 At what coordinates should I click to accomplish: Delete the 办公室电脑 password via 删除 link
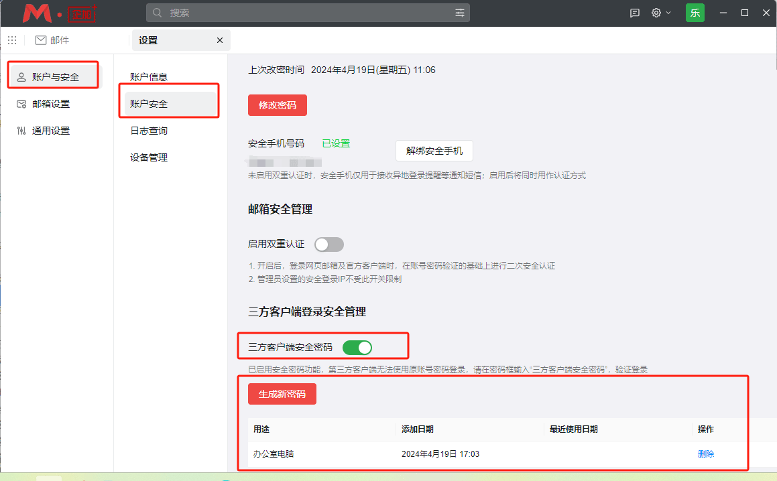click(705, 454)
